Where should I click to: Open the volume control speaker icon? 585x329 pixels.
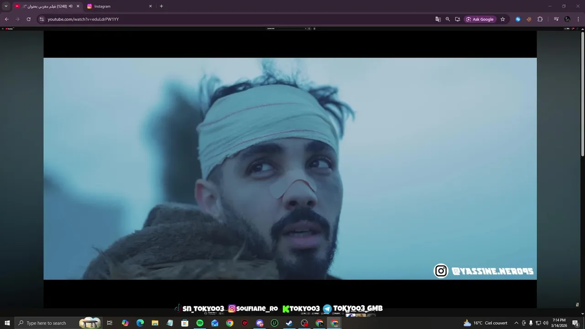(x=545, y=323)
